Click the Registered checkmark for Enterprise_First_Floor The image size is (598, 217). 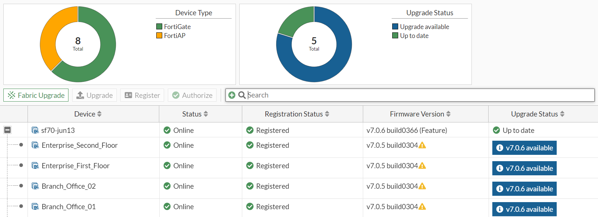(250, 166)
